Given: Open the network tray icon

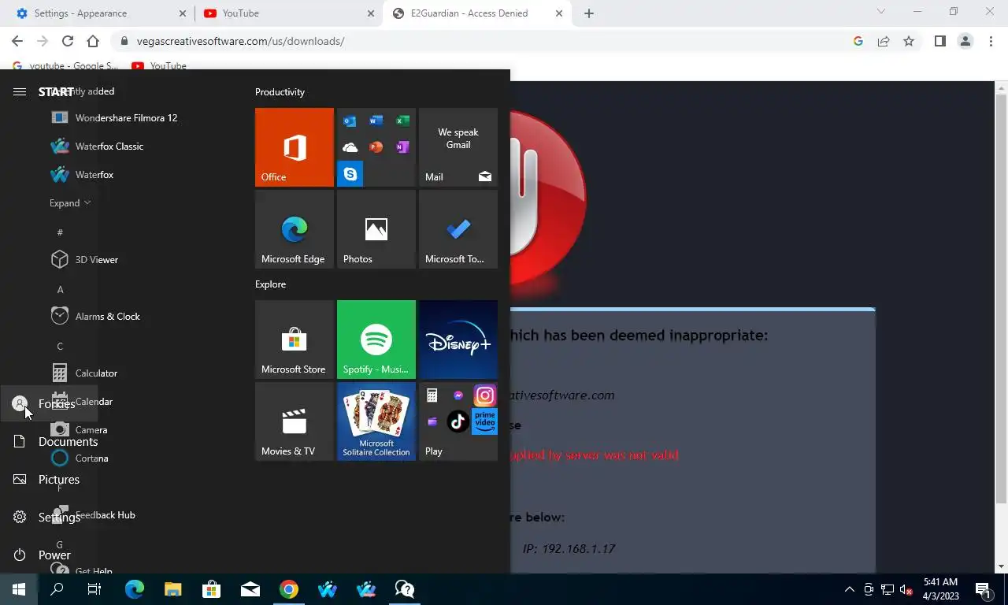Looking at the screenshot, I should 888,589.
